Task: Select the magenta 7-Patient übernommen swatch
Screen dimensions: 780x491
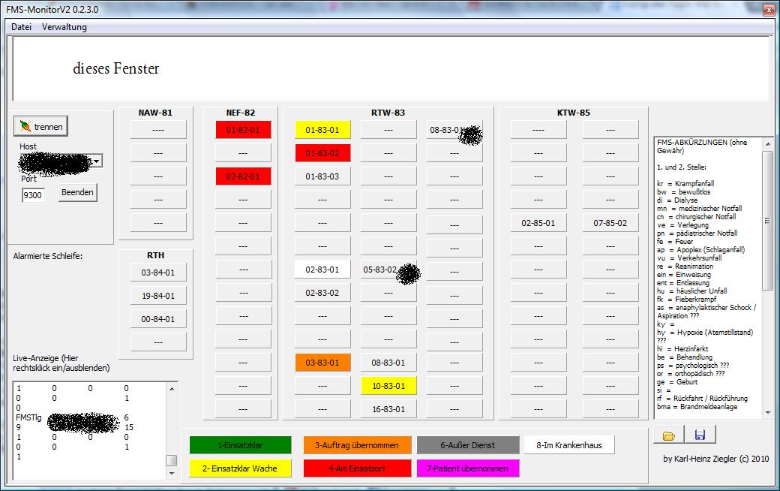Action: point(467,468)
